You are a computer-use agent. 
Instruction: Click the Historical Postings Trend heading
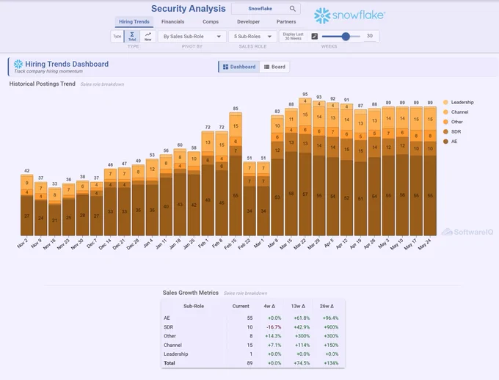(x=43, y=84)
